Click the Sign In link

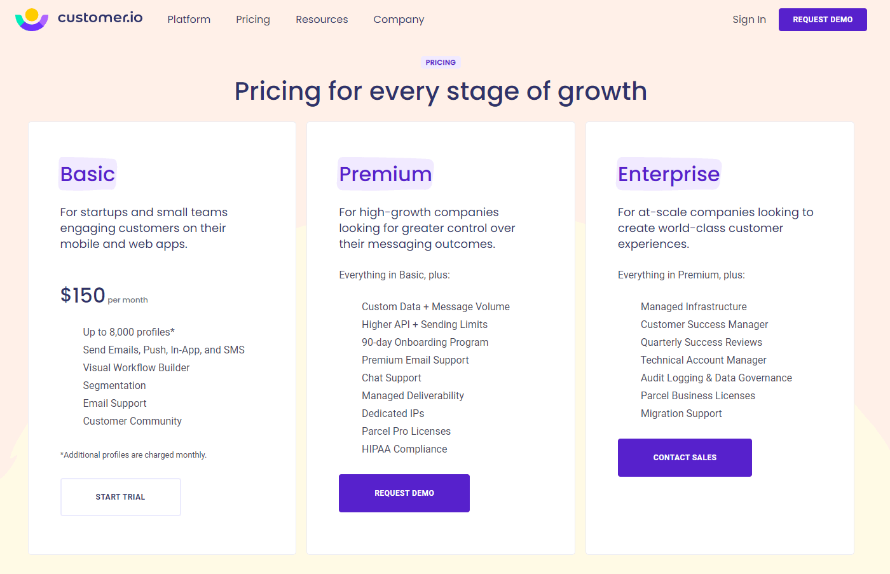(749, 20)
